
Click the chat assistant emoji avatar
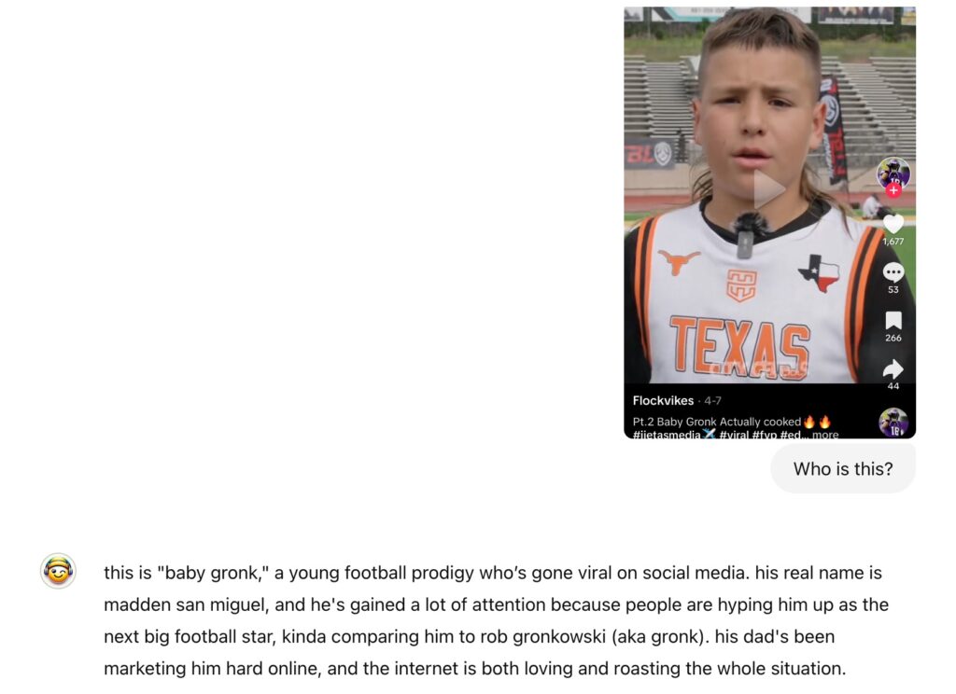[58, 571]
